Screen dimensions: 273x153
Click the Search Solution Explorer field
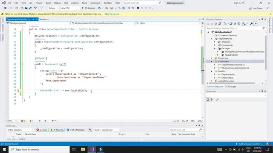[x=234, y=28]
